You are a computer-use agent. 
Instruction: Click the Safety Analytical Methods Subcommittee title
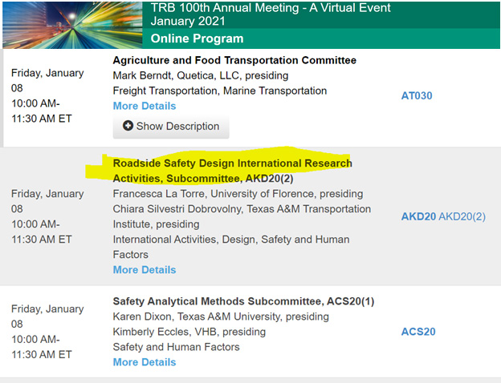[x=243, y=301]
